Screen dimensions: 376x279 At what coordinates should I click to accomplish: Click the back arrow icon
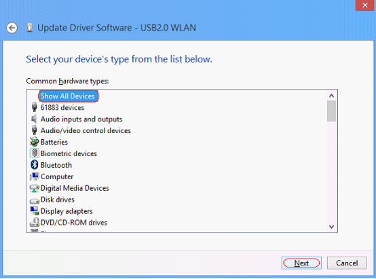pos(12,28)
